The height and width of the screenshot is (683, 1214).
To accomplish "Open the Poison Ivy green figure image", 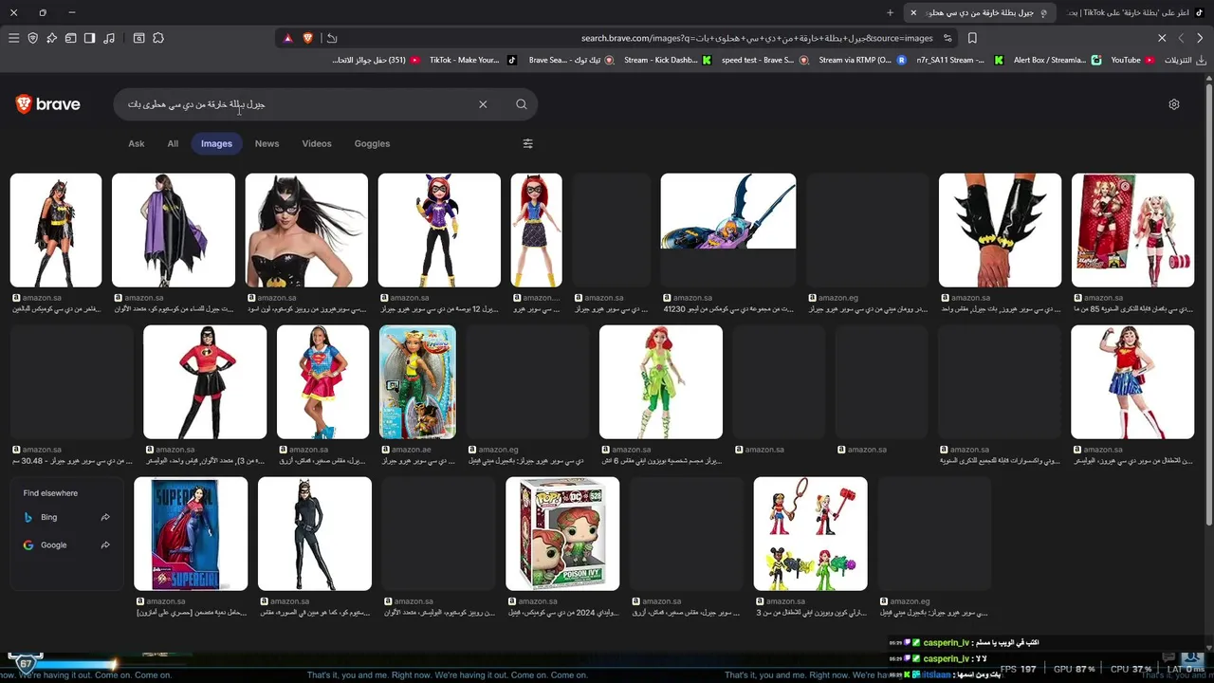I will [661, 382].
